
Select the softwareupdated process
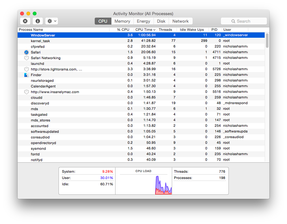pyautogui.click(x=141, y=132)
